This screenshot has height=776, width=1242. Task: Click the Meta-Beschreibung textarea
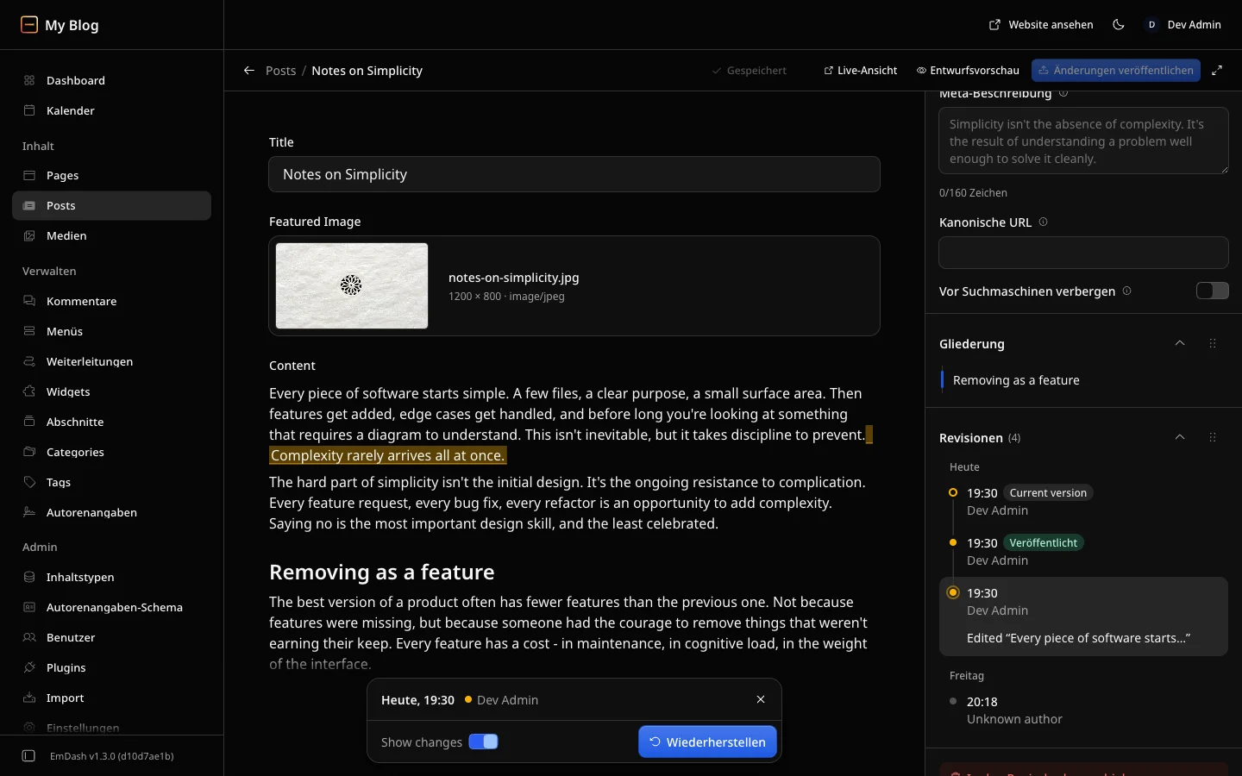point(1083,141)
